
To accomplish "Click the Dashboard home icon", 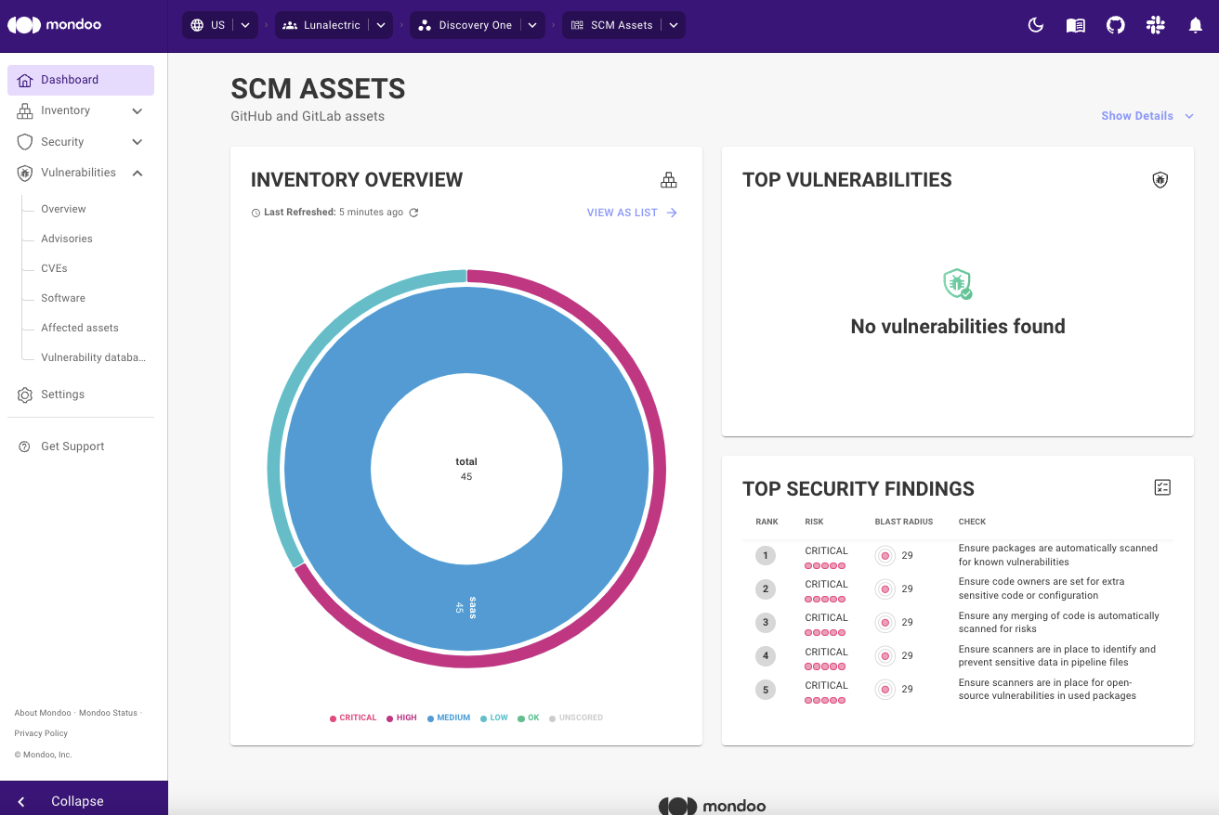I will tap(25, 80).
